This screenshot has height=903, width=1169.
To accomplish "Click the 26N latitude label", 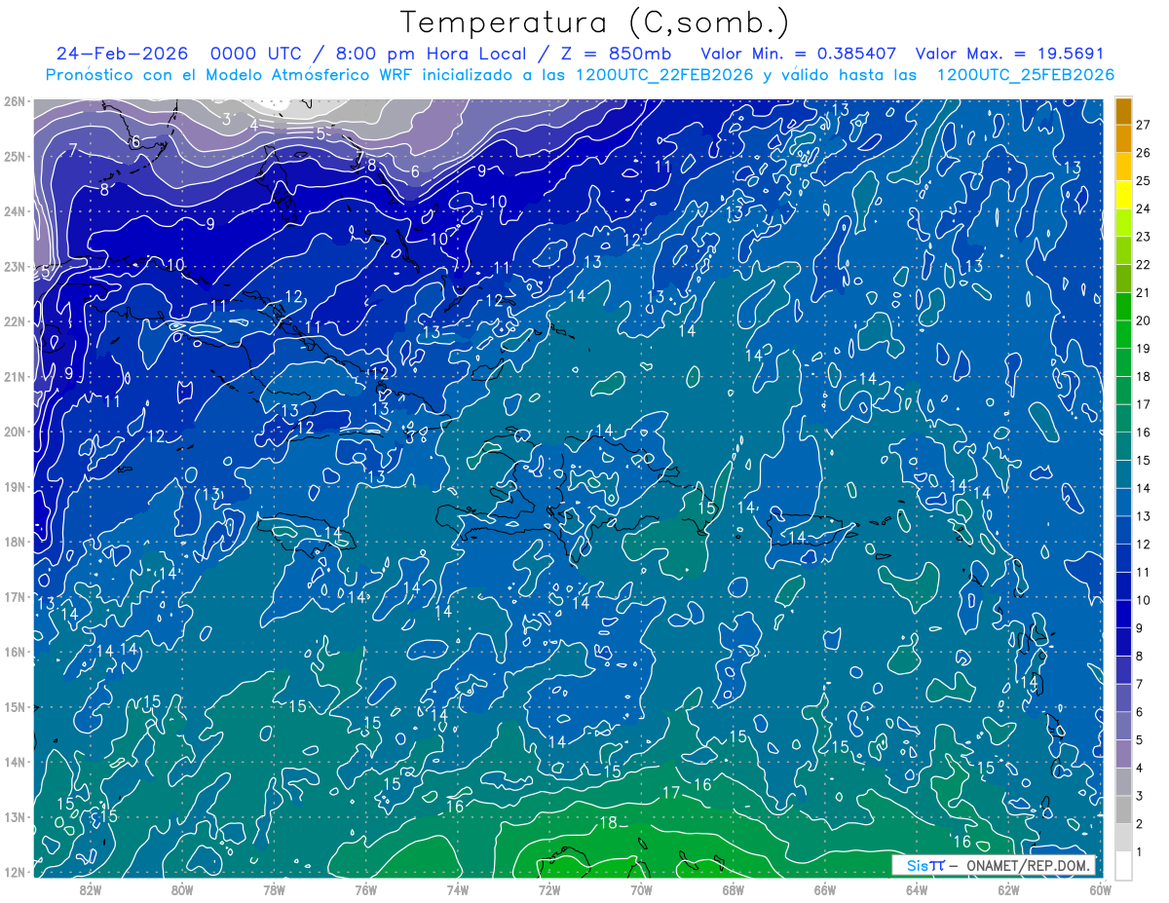I will click(x=15, y=101).
